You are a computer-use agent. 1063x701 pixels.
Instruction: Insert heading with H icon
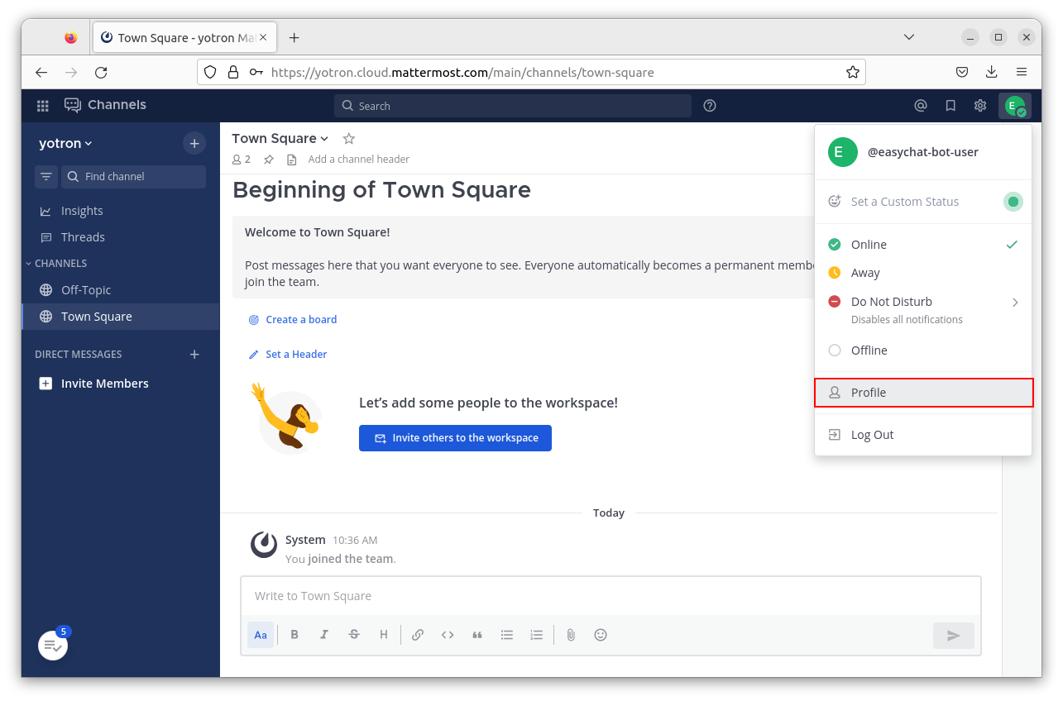(x=384, y=635)
